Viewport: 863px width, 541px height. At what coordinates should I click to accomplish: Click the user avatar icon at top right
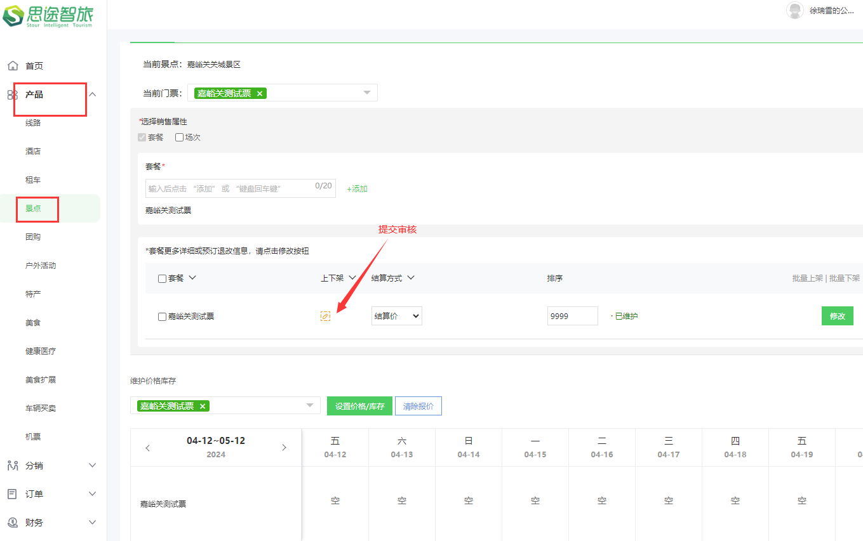pos(794,11)
